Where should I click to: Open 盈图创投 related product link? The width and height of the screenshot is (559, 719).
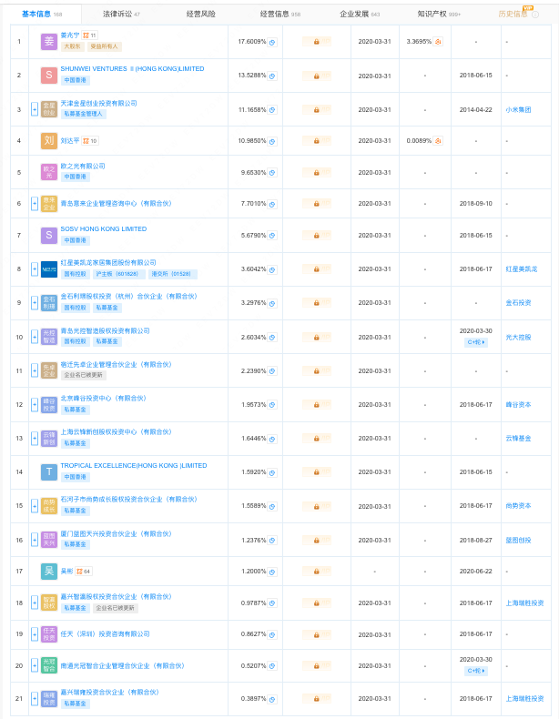click(518, 541)
